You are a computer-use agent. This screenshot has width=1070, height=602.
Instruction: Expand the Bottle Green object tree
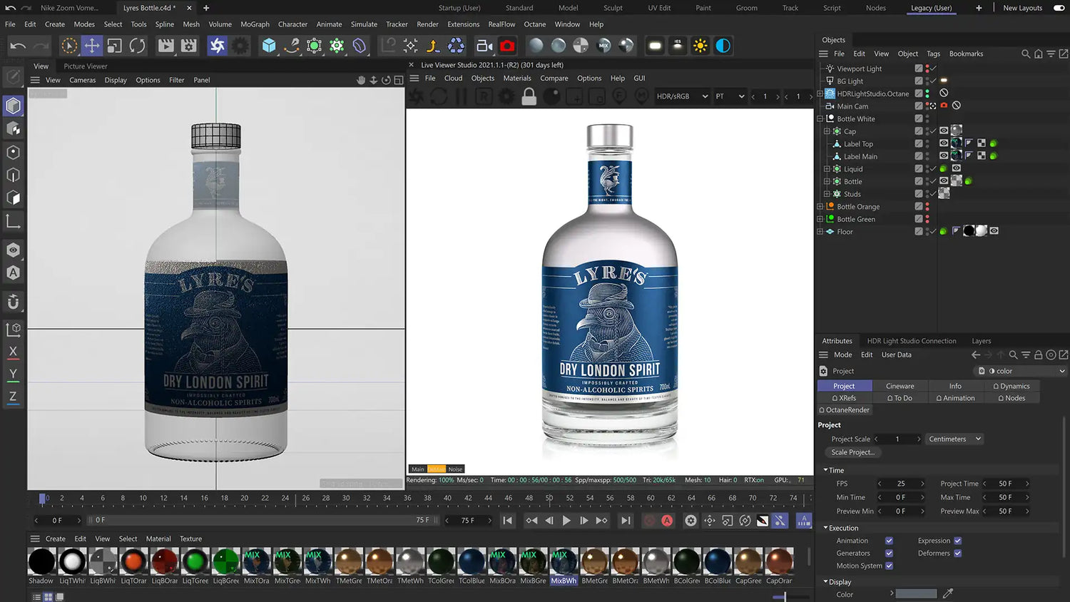pos(820,219)
